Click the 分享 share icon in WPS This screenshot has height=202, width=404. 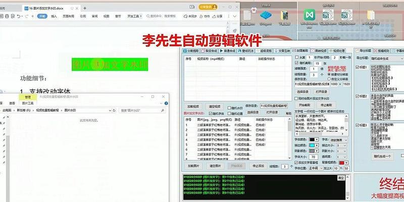click(214, 16)
